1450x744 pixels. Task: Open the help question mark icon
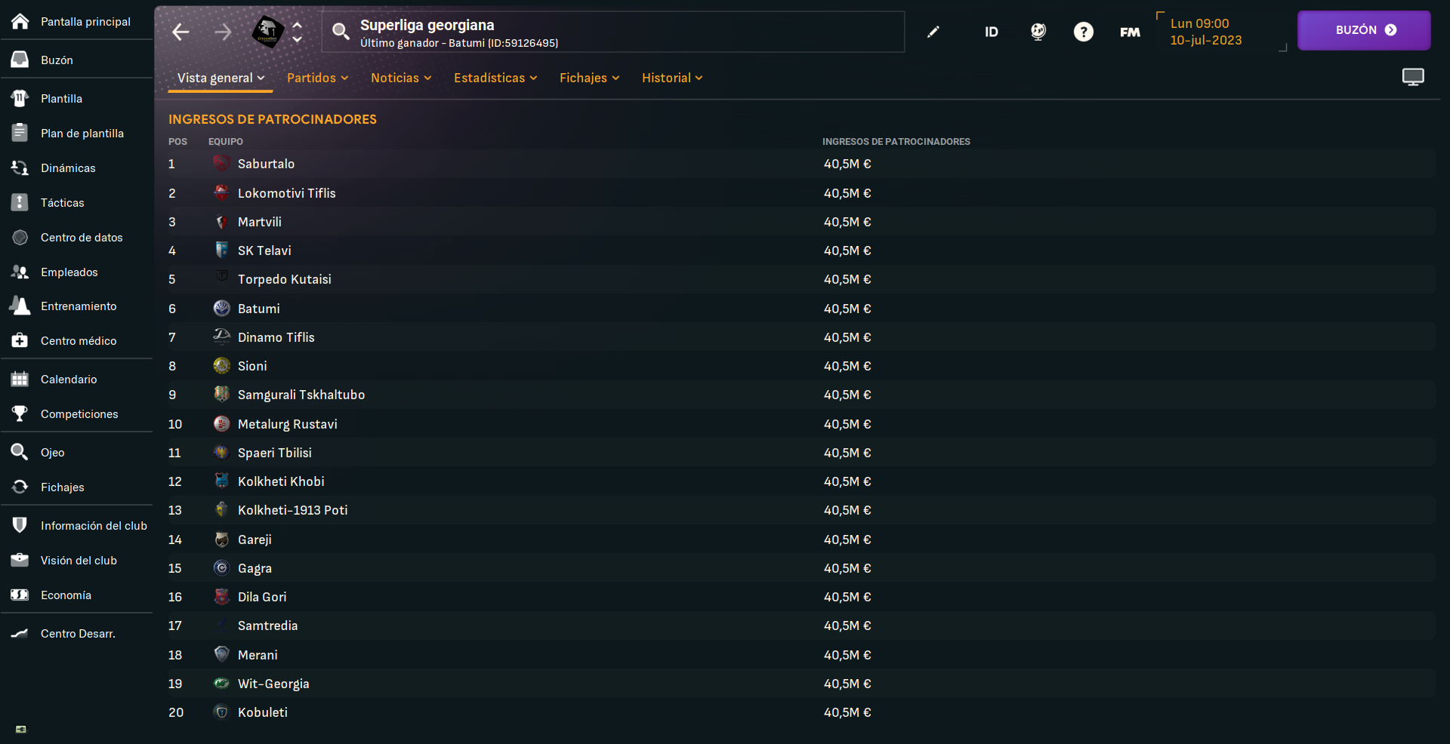1084,32
